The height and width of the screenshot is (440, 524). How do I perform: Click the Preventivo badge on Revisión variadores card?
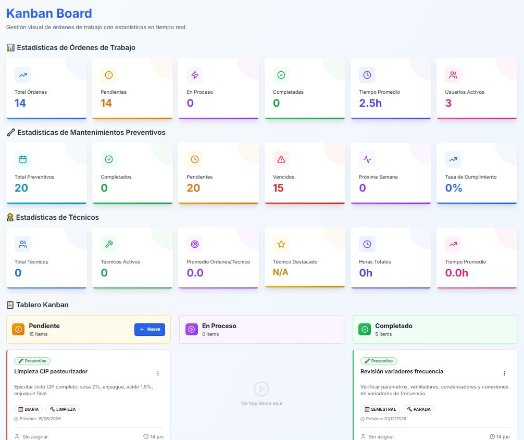pos(379,361)
